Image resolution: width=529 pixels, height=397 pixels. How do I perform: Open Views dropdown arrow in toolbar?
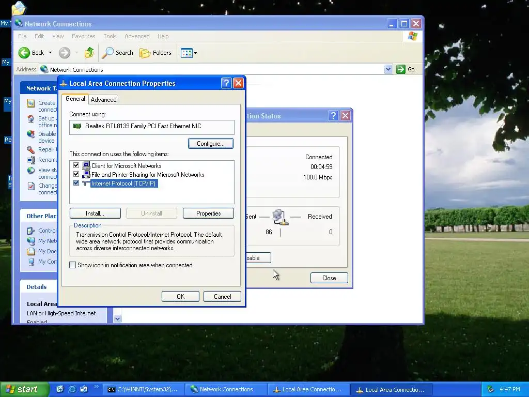[x=195, y=53]
